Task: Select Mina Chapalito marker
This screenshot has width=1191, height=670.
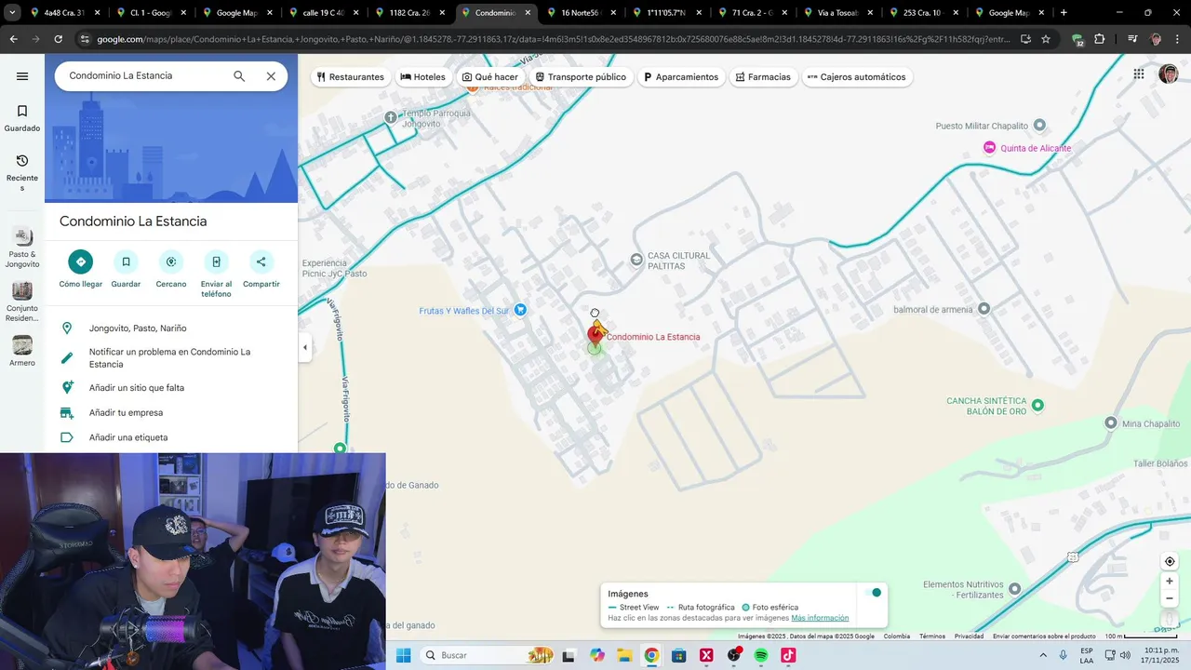Action: 1111,423
